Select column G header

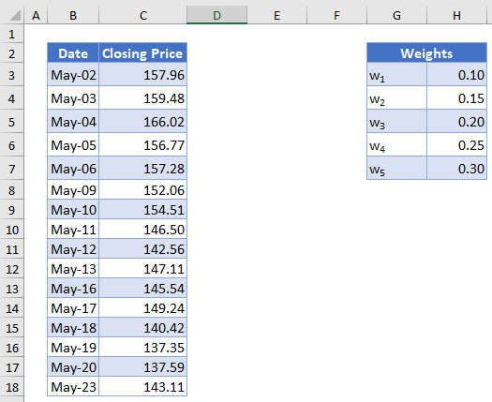click(396, 15)
